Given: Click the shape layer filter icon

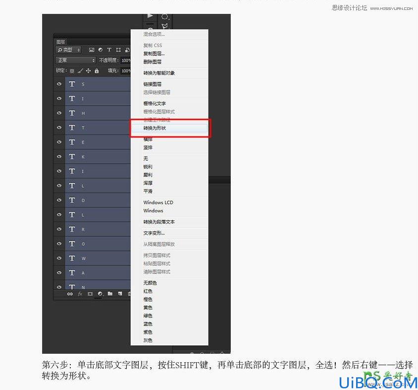Looking at the screenshot, I should 118,50.
